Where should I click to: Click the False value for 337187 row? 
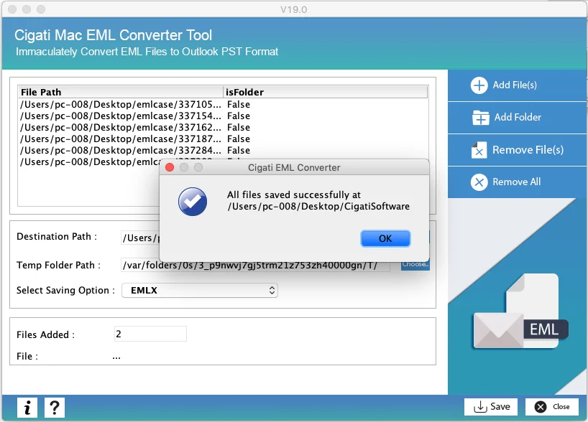point(239,139)
